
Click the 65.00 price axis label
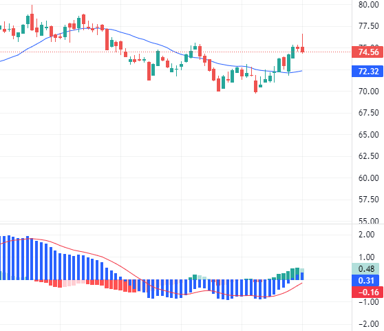coord(369,135)
